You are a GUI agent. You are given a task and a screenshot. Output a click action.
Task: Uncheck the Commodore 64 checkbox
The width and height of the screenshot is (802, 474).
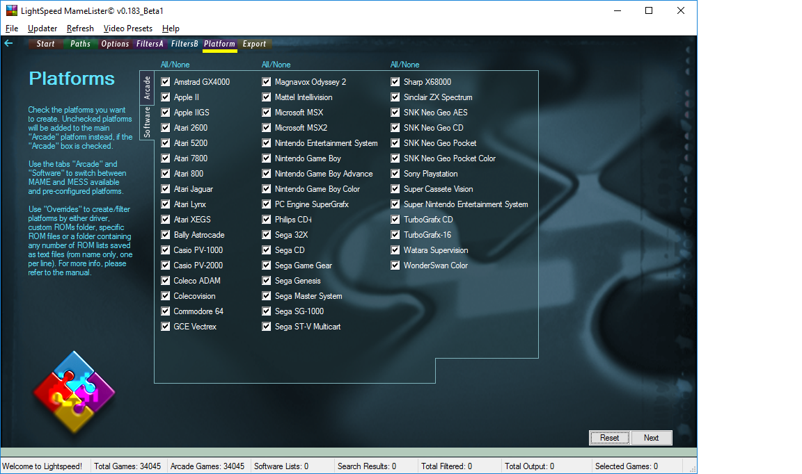[x=165, y=311]
